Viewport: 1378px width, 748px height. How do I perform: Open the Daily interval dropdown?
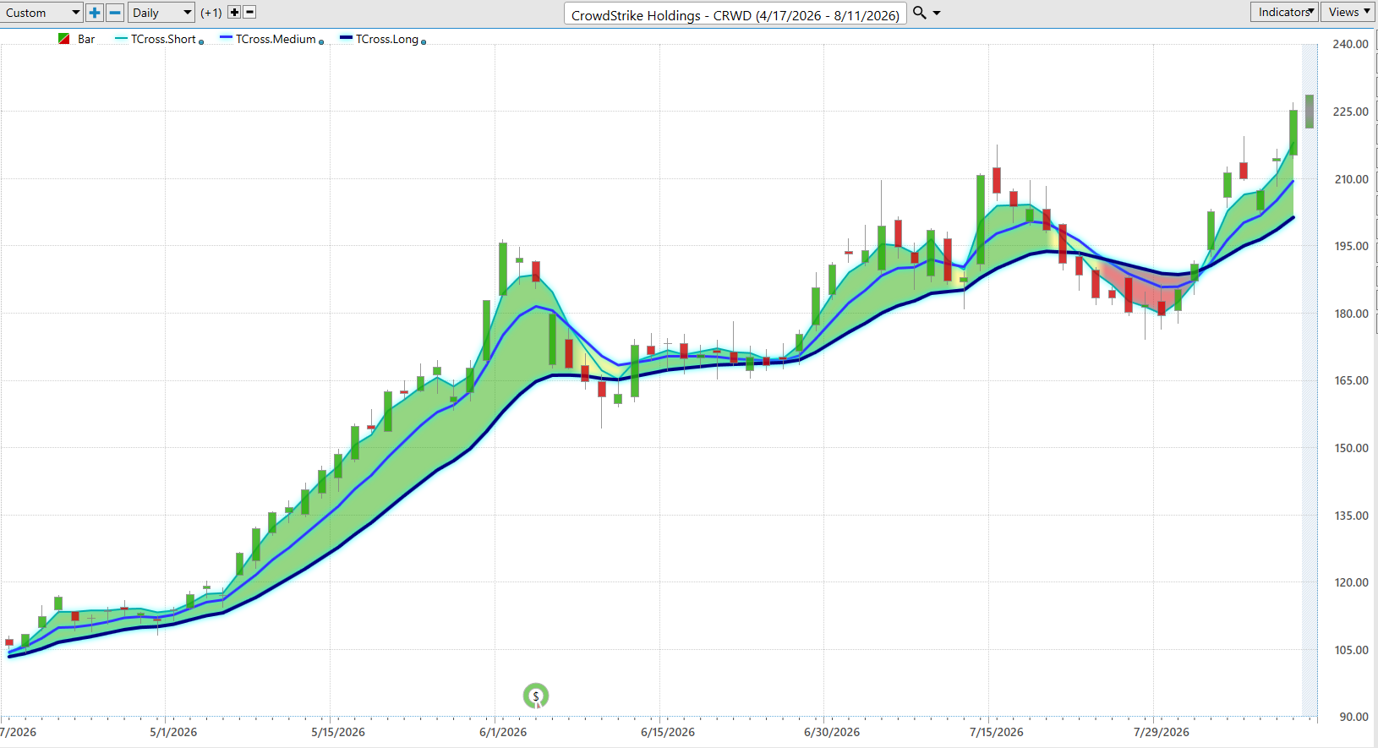162,13
